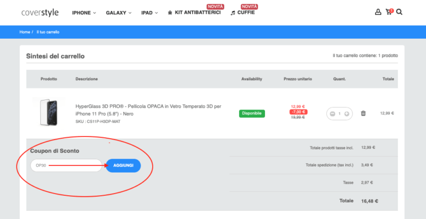Screen dimensions: 426x219
Task: Click the crossed-out 19,99 € price
Action: click(298, 117)
